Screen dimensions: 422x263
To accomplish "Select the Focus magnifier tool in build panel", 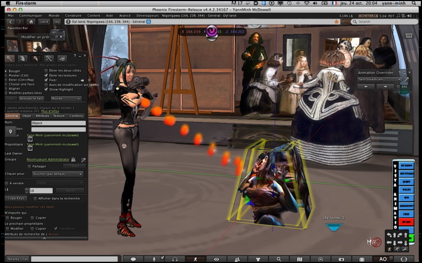I will click(x=10, y=58).
